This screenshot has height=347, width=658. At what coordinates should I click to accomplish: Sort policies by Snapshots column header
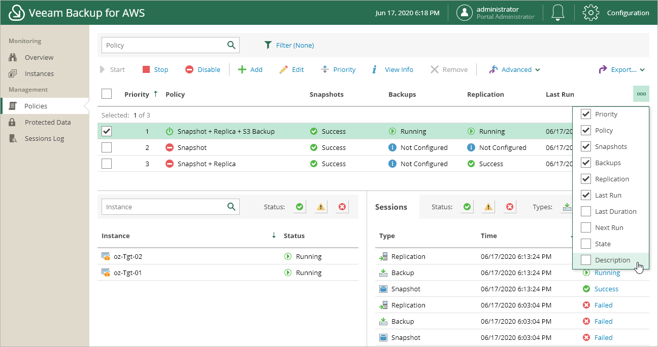pos(326,94)
